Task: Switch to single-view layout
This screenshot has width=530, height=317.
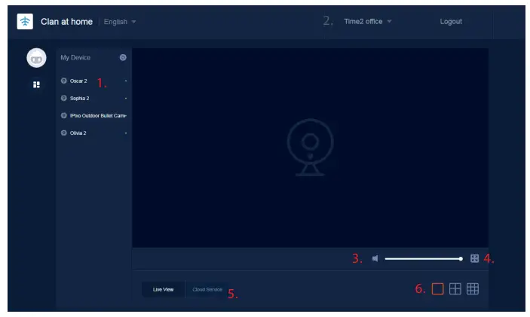Action: tap(438, 289)
